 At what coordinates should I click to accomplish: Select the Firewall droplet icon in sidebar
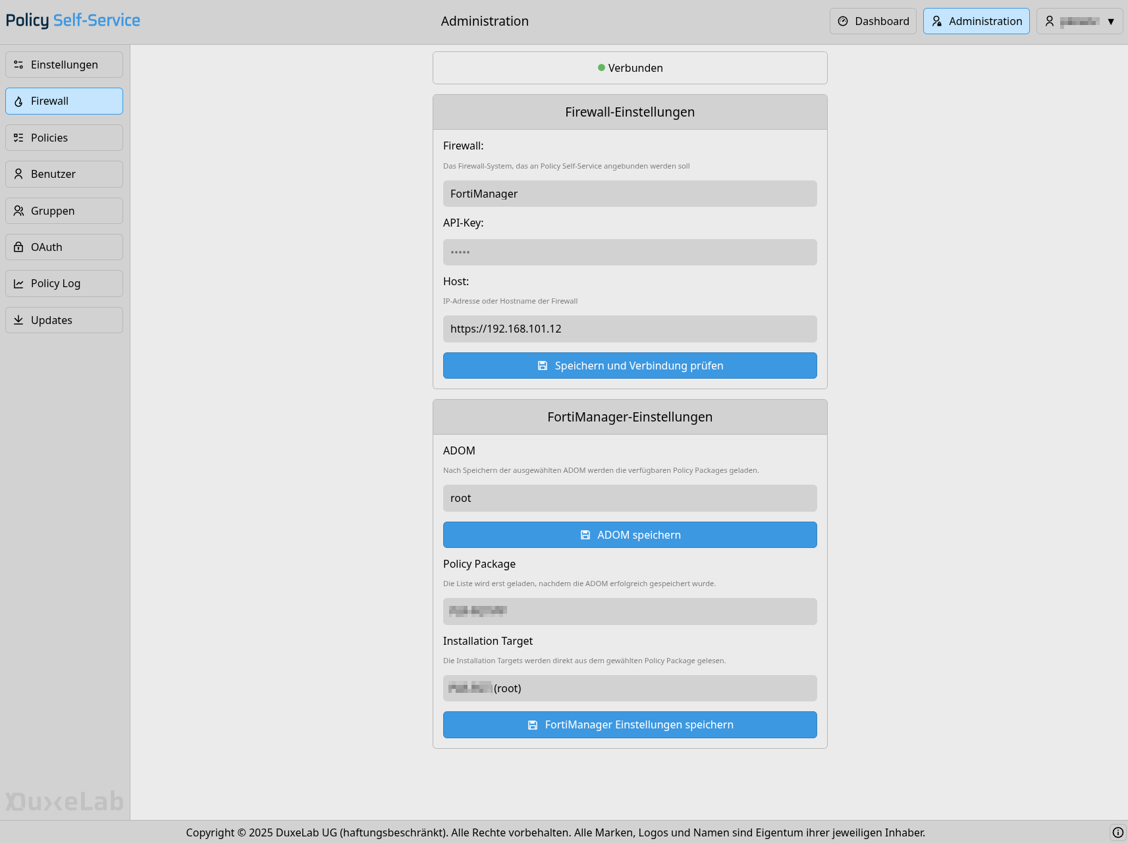[18, 101]
